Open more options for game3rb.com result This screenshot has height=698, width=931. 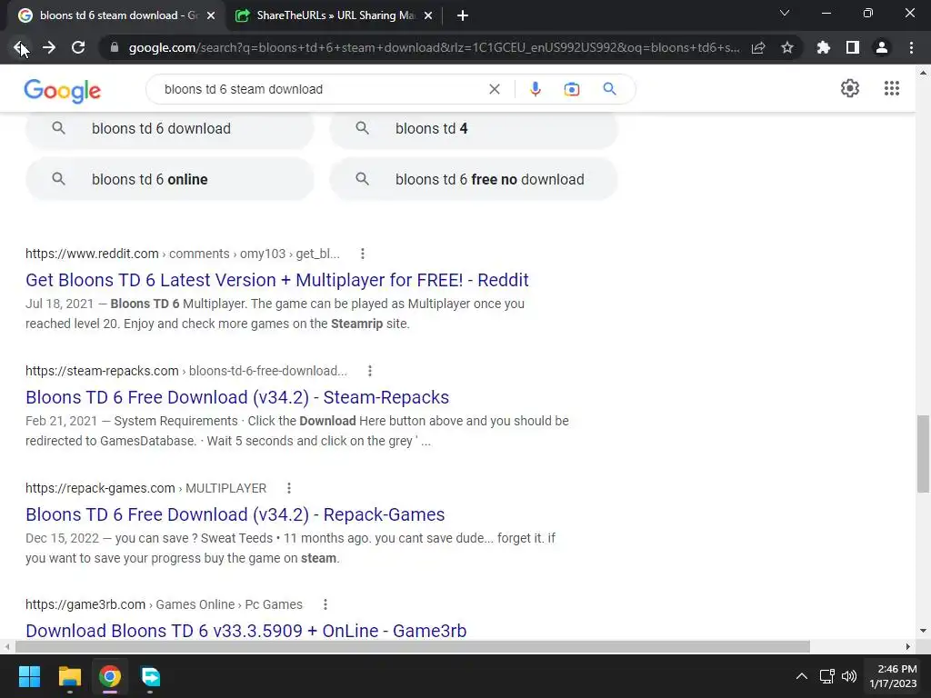[325, 604]
